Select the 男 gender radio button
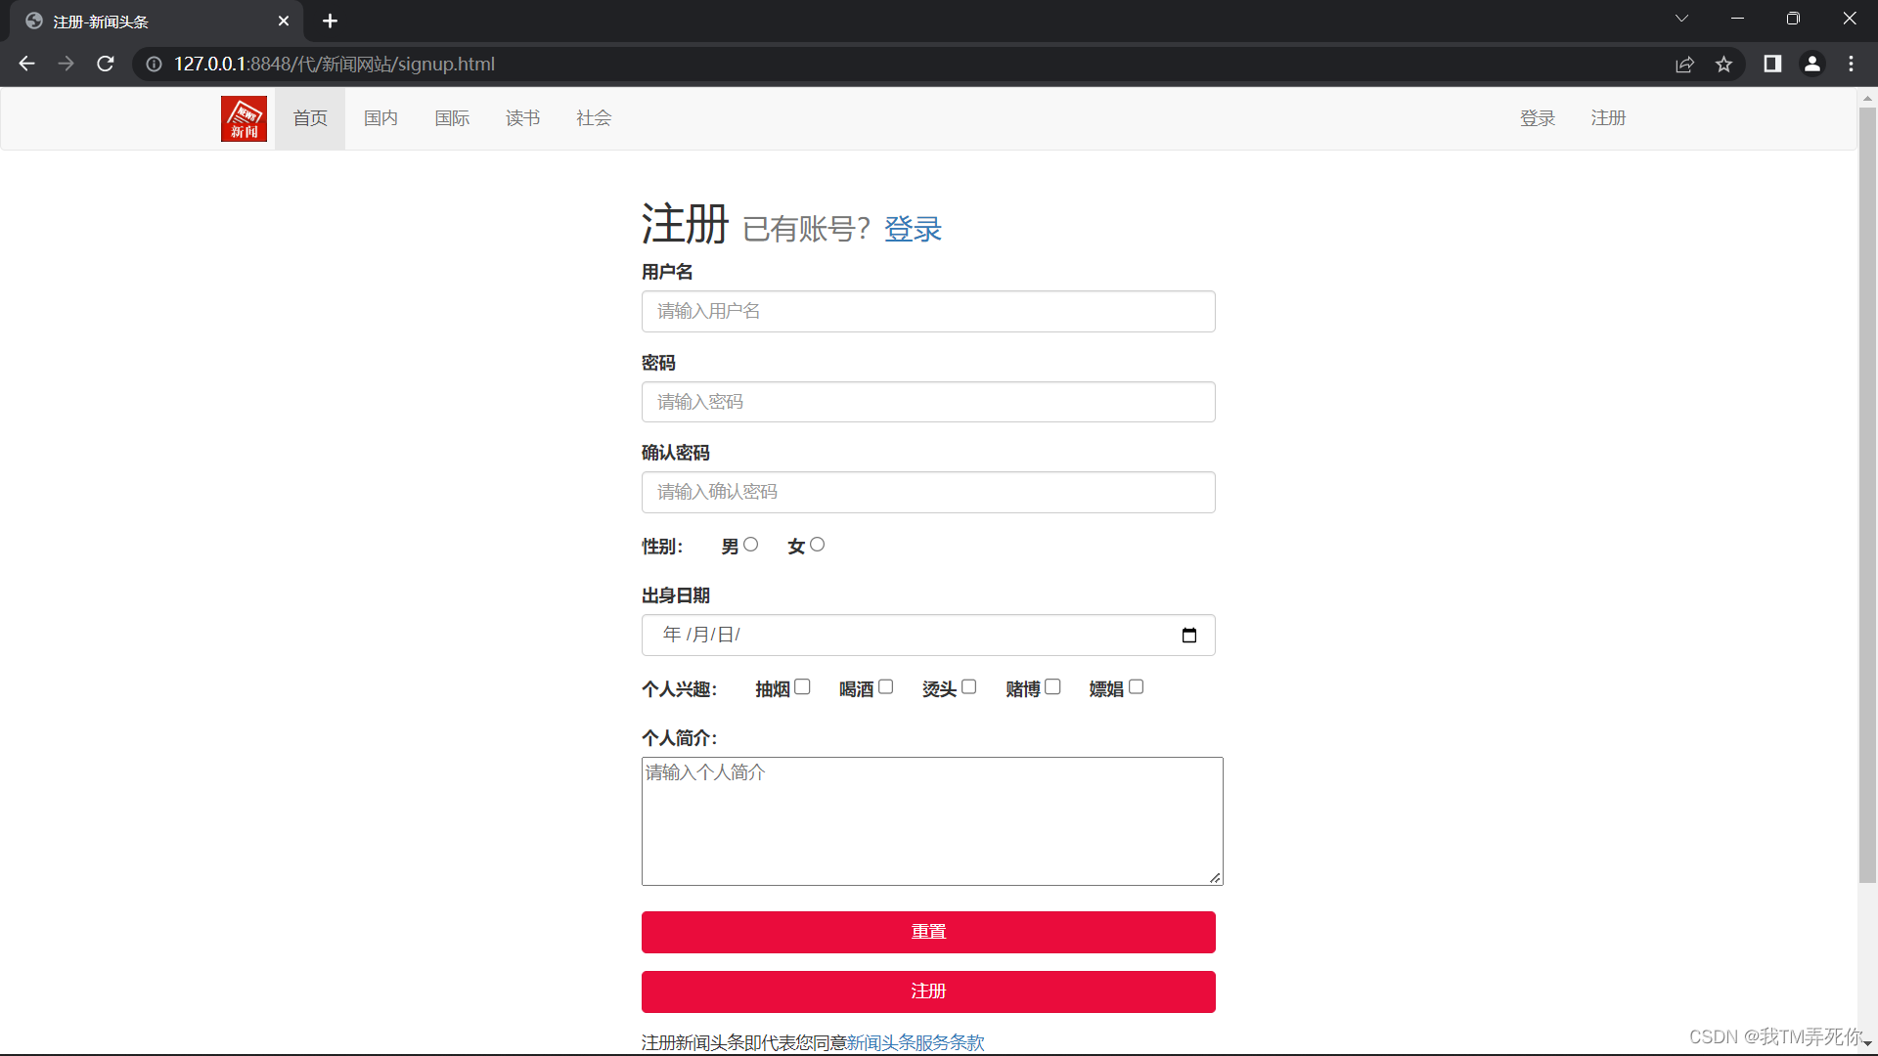Screen dimensions: 1878x1056 coord(752,544)
